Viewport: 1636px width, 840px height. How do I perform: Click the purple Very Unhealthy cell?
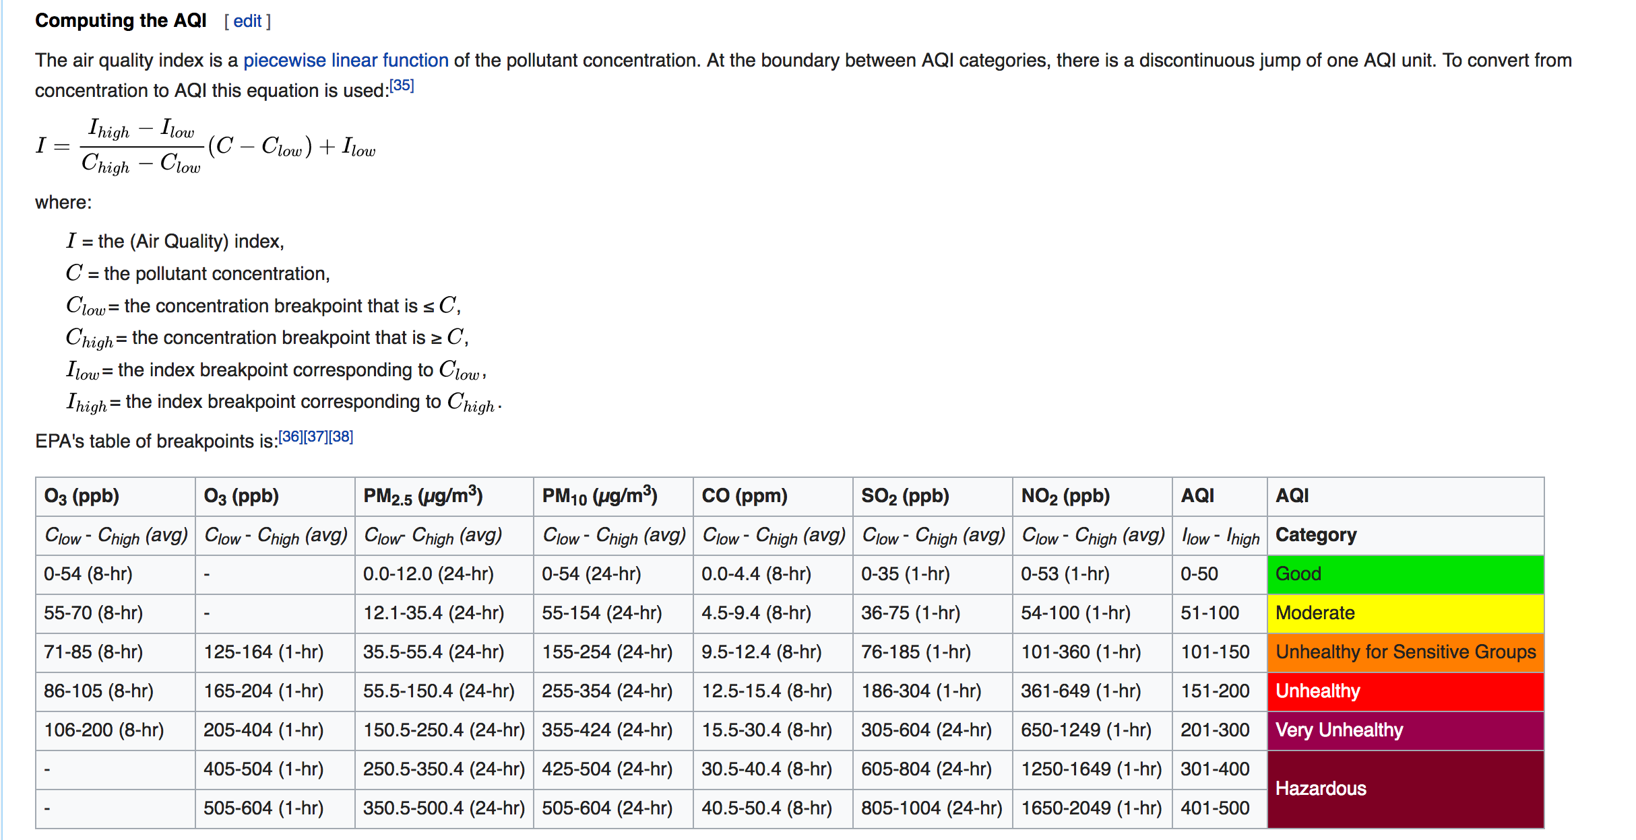tap(1405, 730)
